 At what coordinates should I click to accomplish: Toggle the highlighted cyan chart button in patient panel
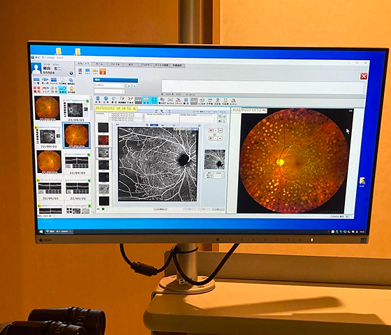(63, 89)
